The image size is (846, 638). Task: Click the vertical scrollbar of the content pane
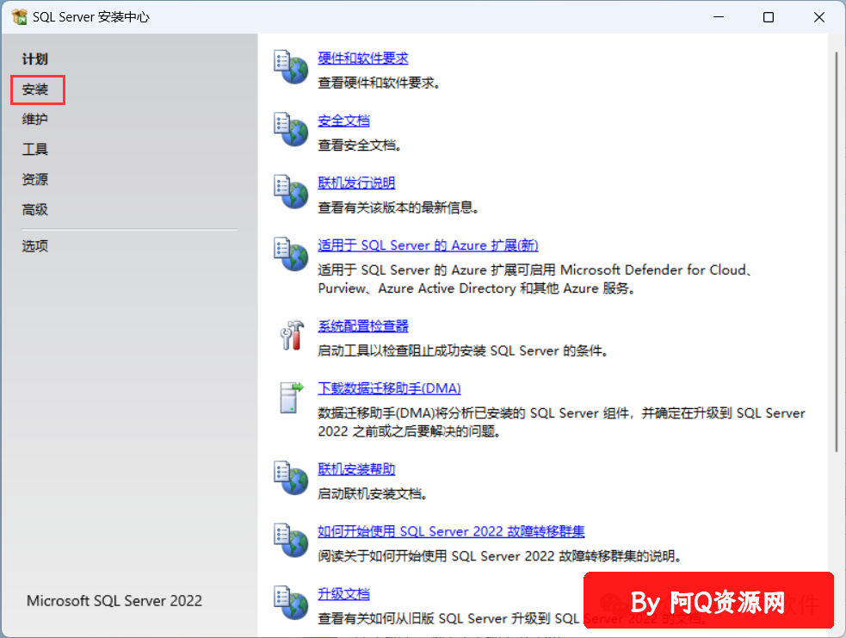[x=837, y=252]
